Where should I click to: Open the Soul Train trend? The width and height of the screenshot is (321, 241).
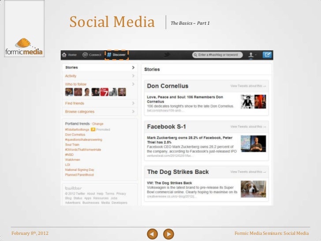click(x=72, y=145)
